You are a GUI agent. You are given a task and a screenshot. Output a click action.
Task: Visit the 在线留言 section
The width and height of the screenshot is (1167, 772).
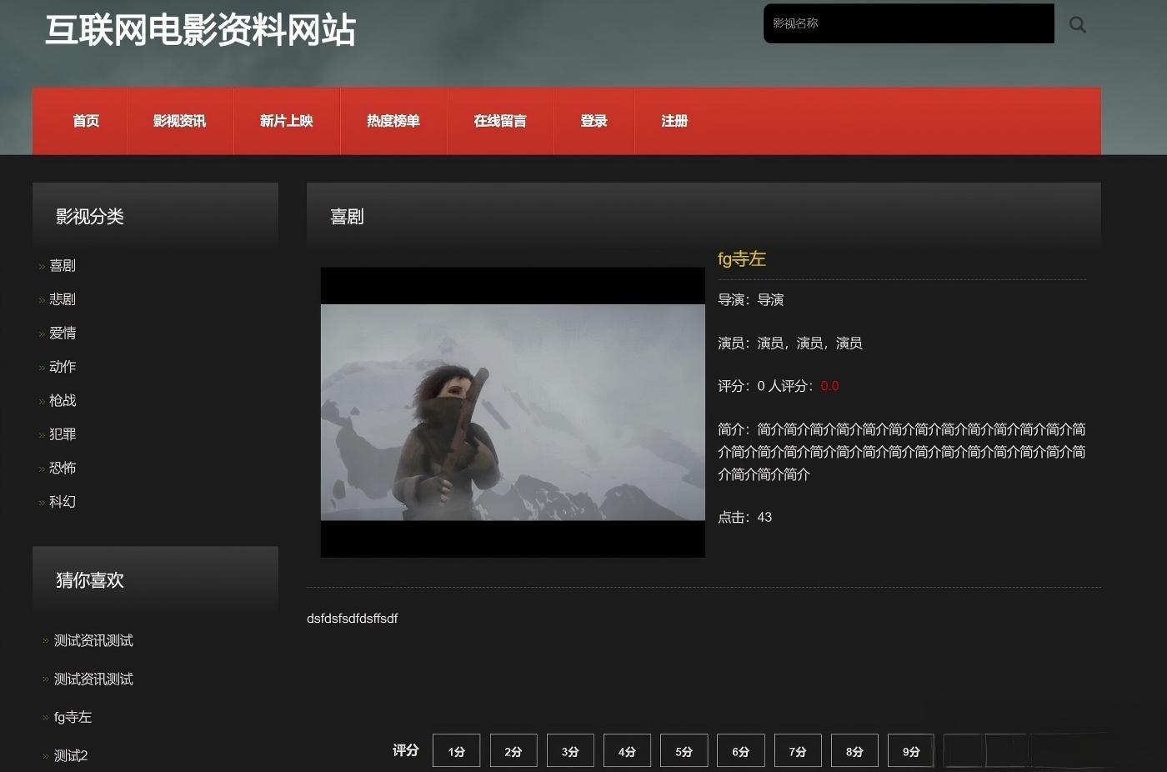click(x=500, y=121)
